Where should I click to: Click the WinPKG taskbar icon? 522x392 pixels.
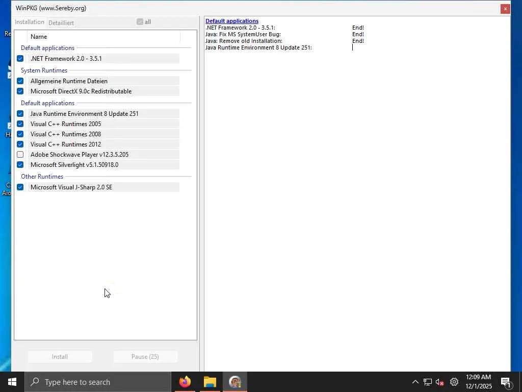click(235, 382)
